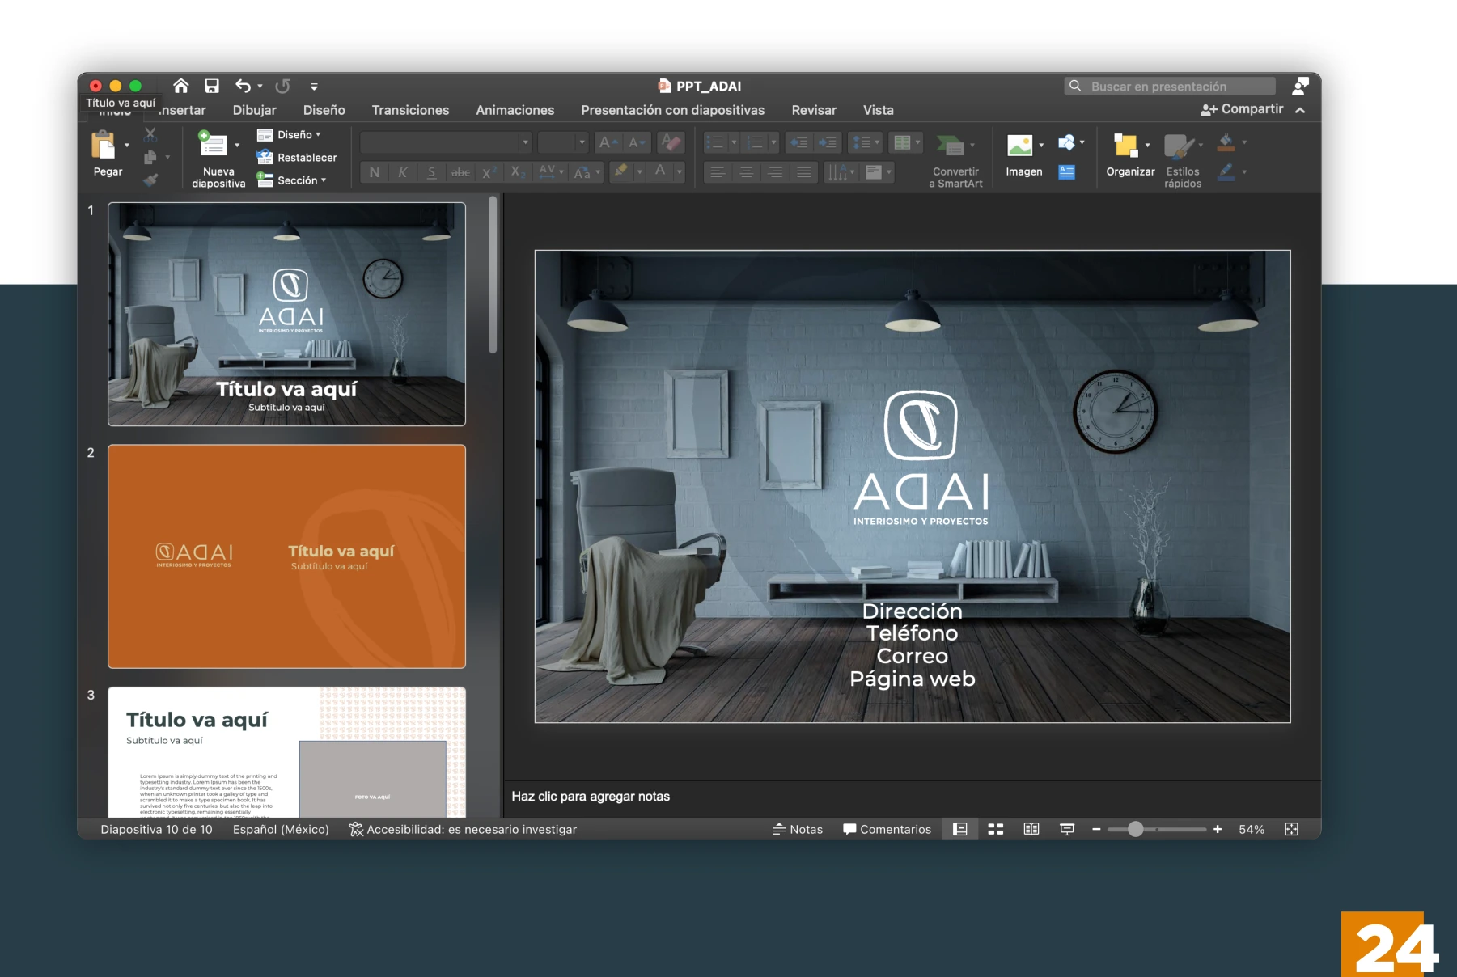This screenshot has height=977, width=1457.
Task: Select slide 2 orange thumbnail
Action: pyautogui.click(x=287, y=556)
